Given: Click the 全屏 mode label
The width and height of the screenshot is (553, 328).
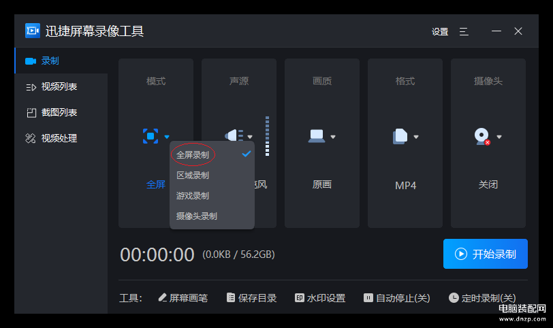Looking at the screenshot, I should click(156, 184).
